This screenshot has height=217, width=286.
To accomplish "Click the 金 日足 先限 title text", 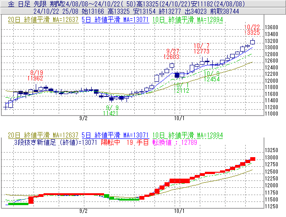I will coord(27,4).
